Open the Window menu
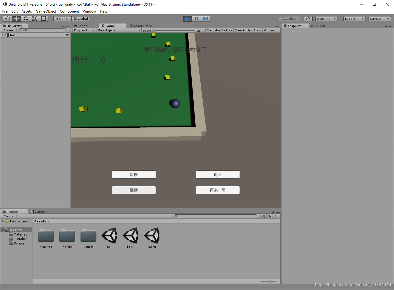Screen dimensions: 394x290 89,11
